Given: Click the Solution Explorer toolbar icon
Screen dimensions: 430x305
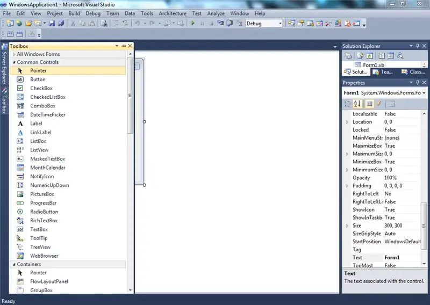Looking at the screenshot, I should 291,24.
